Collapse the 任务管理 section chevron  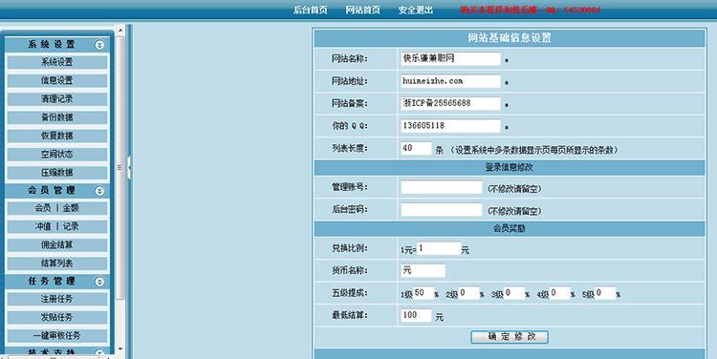99,282
